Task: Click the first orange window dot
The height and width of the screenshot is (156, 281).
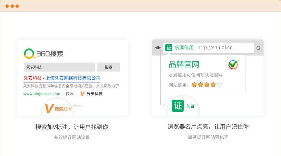Action: 7,6
